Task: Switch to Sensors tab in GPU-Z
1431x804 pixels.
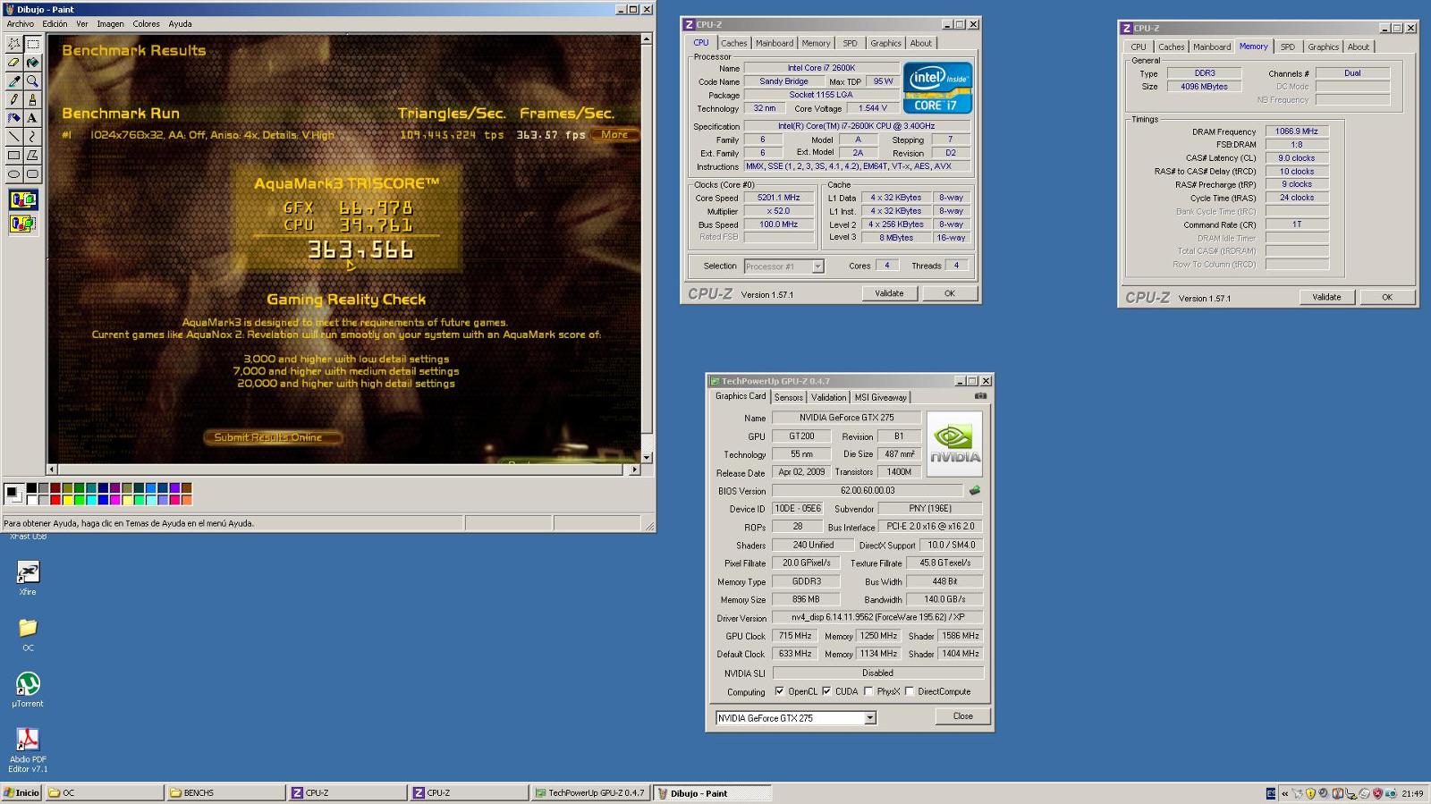Action: point(788,397)
